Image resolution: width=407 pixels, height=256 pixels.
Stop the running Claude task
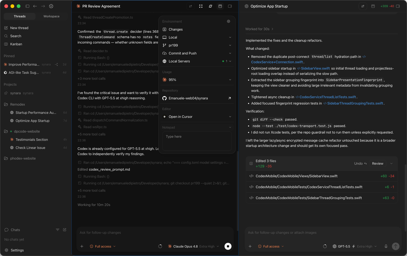228,246
